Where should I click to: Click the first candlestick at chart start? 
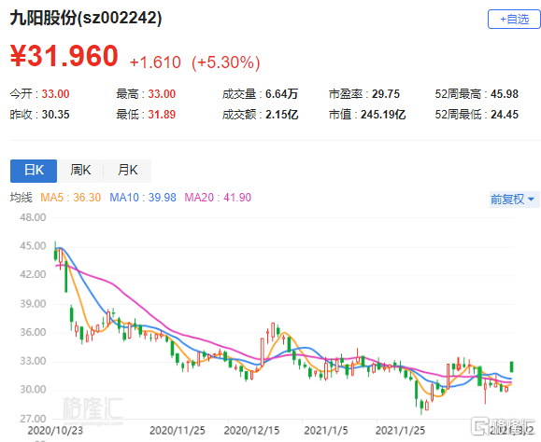pos(55,252)
